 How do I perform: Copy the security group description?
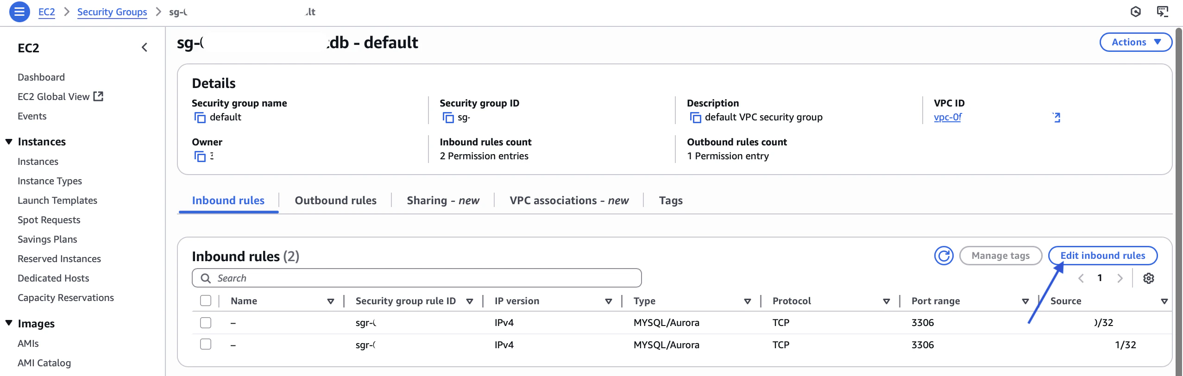tap(695, 118)
